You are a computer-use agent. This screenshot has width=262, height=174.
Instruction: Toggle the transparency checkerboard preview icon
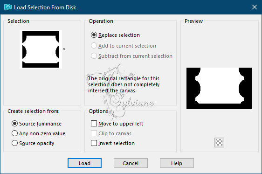(x=219, y=142)
